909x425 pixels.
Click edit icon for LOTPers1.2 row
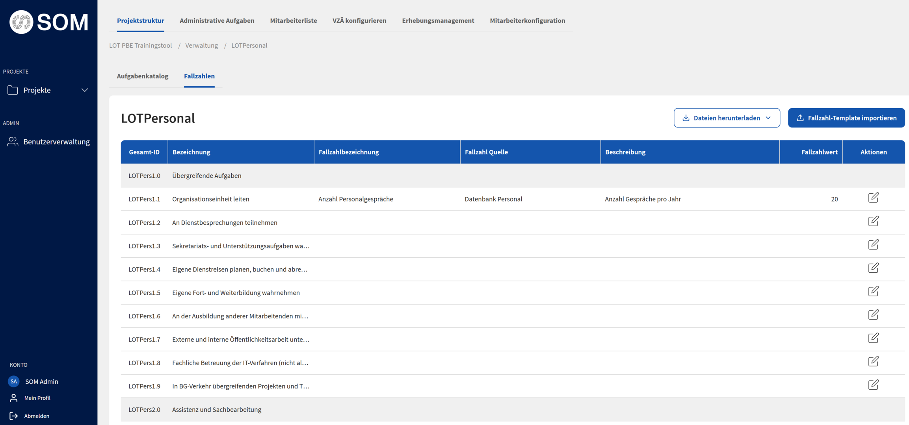(x=873, y=221)
